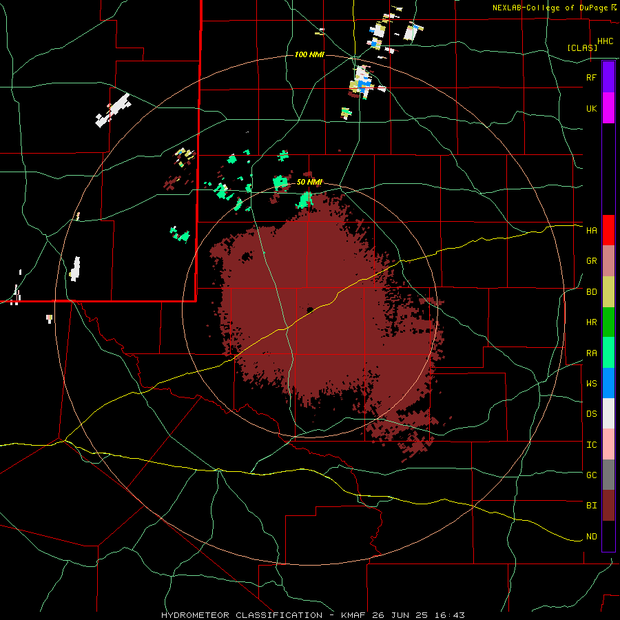Screen dimensions: 620x620
Task: Click the WS legend label
Action: (591, 384)
